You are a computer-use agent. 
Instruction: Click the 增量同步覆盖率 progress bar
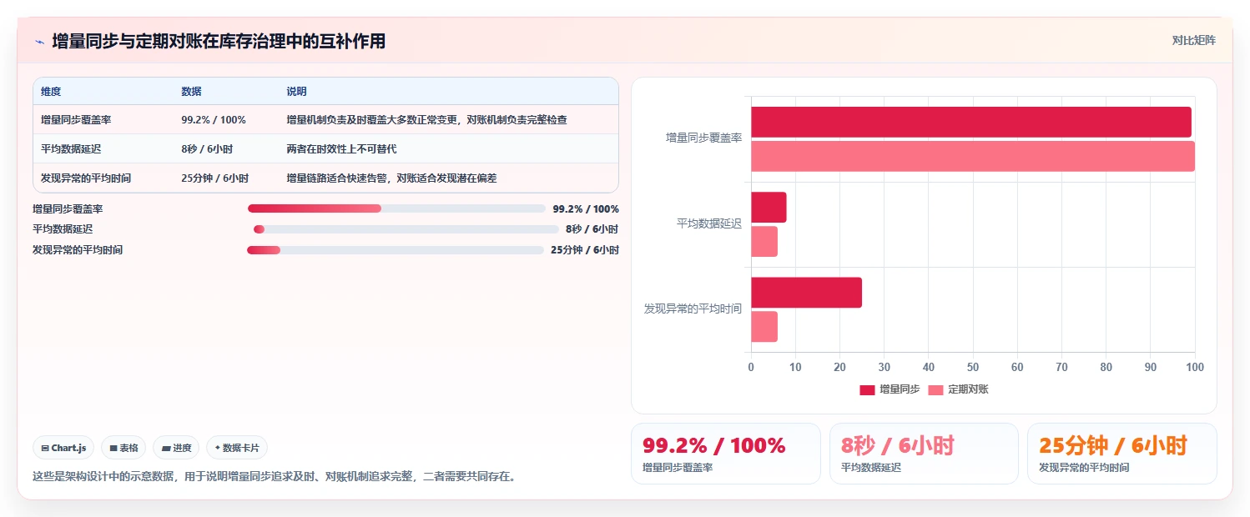(396, 208)
